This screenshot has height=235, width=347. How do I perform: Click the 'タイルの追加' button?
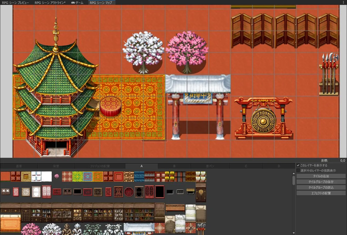click(x=321, y=176)
